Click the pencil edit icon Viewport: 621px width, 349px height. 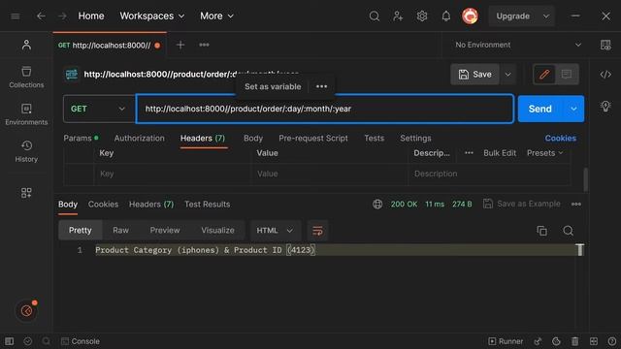544,75
